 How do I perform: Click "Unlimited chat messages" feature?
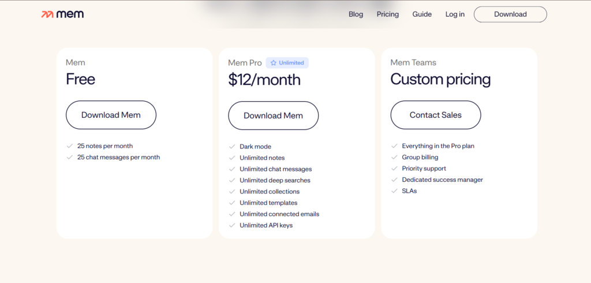click(275, 169)
